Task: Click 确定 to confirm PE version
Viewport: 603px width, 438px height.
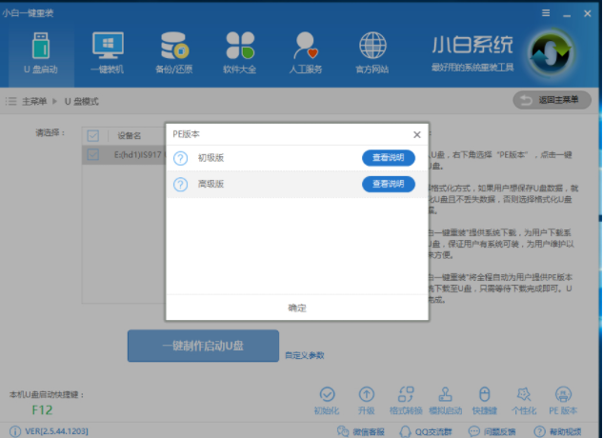Action: click(297, 308)
